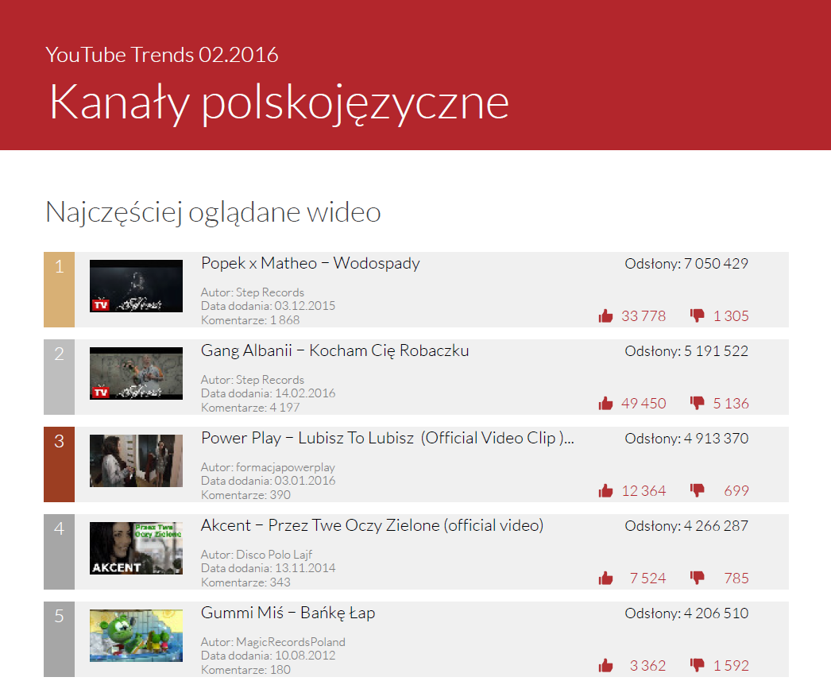Viewport: 831px width, 681px height.
Task: Click thumbs-up icon for Power Play video
Action: pyautogui.click(x=606, y=491)
